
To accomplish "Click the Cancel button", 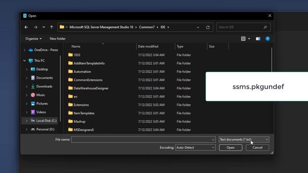I will [257, 148].
